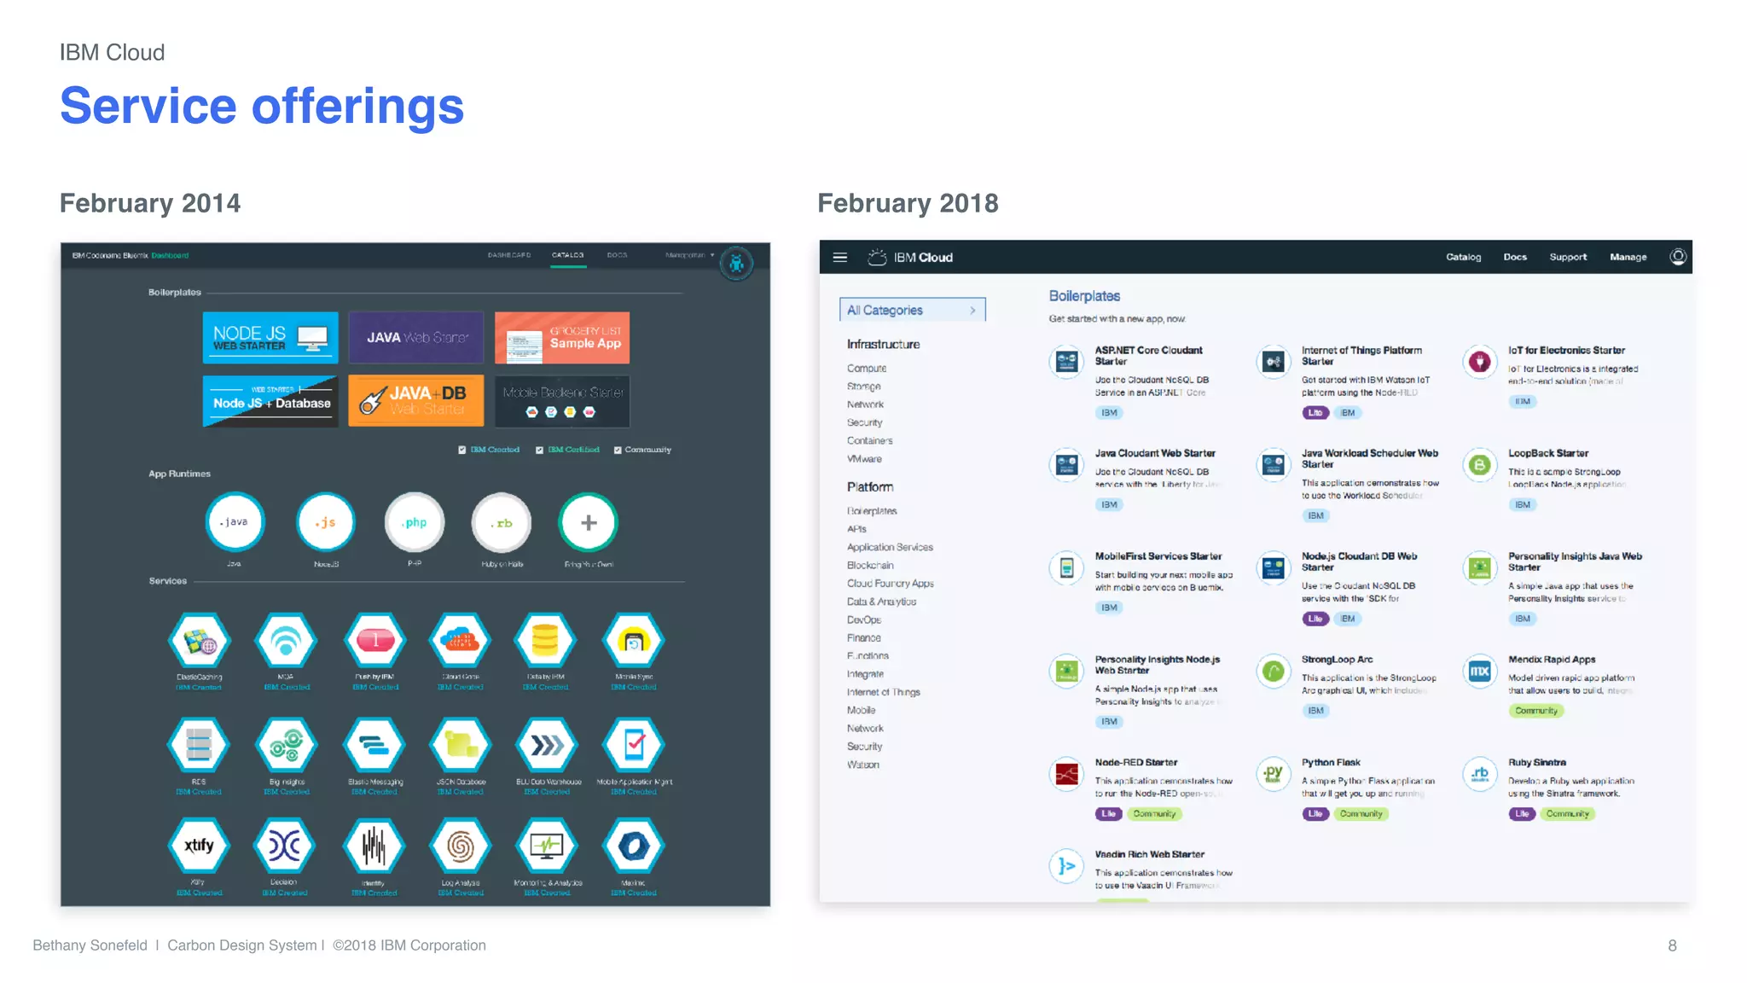Toggle the IBM Certified filter checkbox
Screen dimensions: 1747x983
tap(539, 450)
